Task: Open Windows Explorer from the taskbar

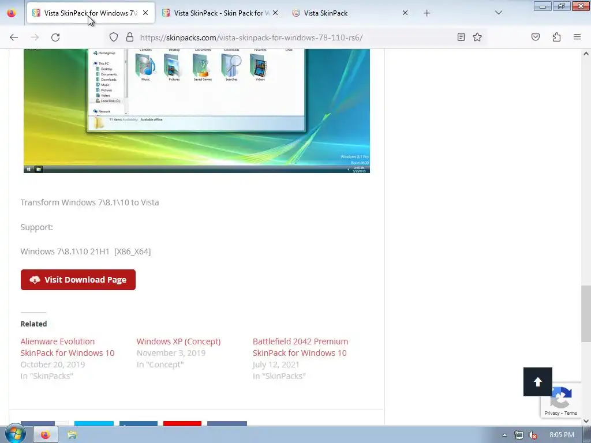Action: [x=72, y=435]
